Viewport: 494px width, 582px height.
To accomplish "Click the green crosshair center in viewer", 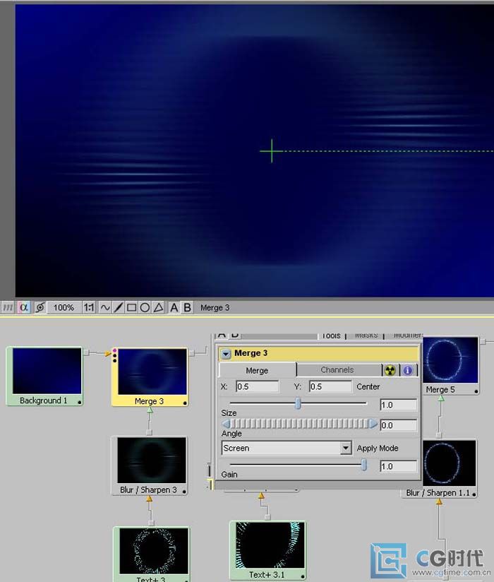I will [x=272, y=151].
